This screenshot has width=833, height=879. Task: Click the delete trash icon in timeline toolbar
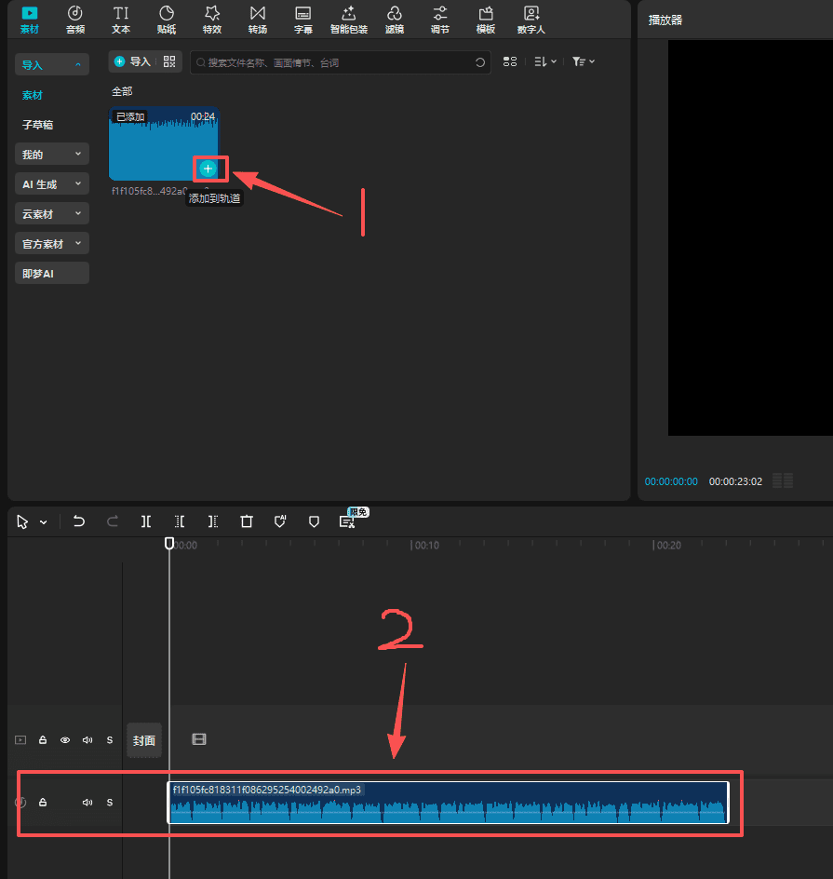click(x=247, y=521)
